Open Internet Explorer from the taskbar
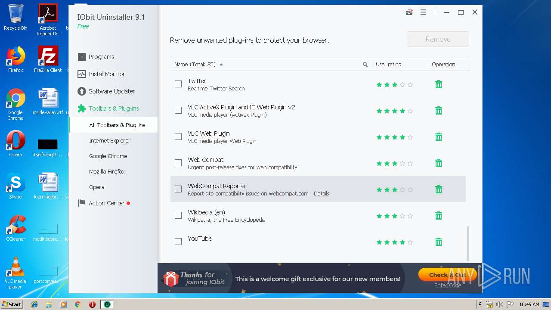 coord(34,304)
